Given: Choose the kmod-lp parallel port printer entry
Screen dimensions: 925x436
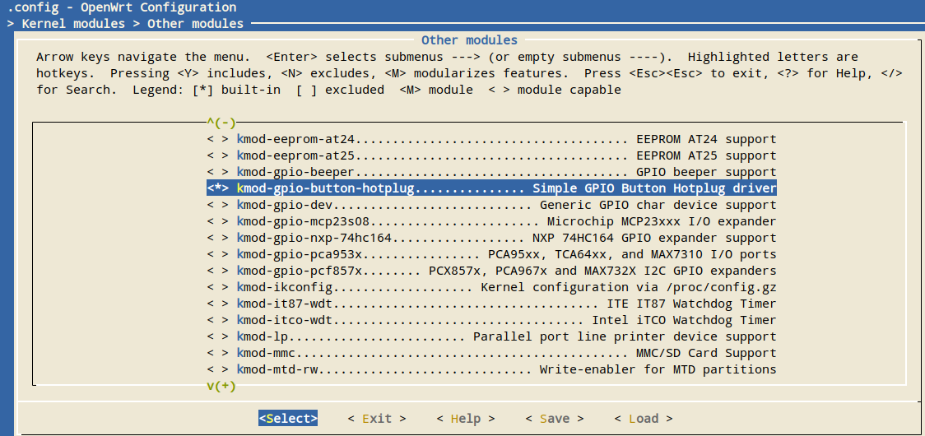Looking at the screenshot, I should point(506,336).
